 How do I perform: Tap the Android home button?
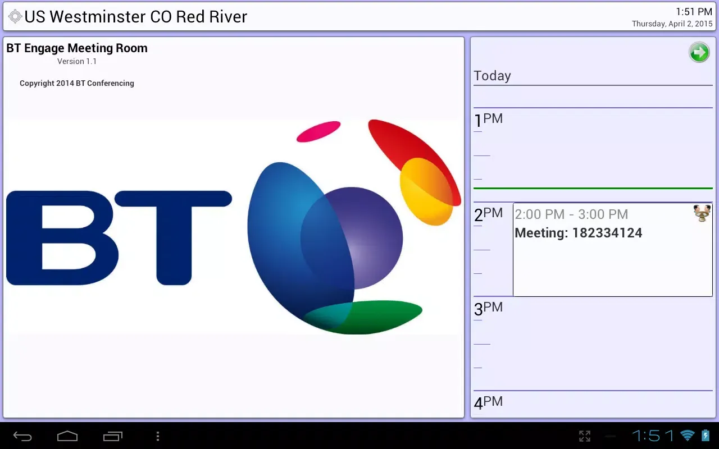click(67, 436)
